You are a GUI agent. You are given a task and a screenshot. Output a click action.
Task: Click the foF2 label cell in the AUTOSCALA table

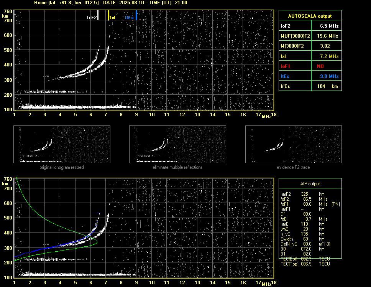295,26
